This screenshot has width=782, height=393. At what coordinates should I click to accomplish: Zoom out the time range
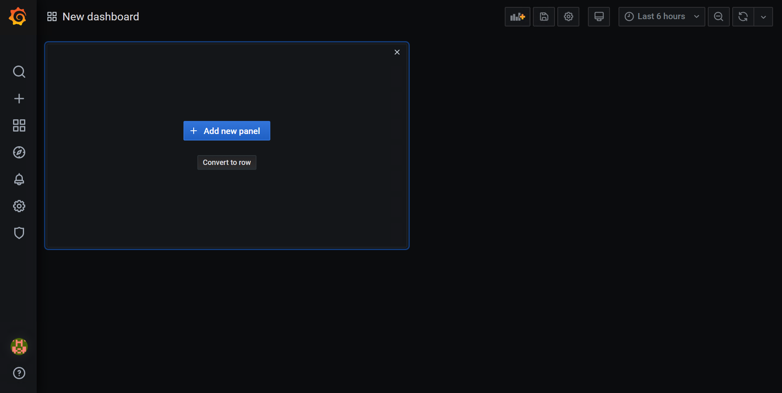click(x=718, y=17)
